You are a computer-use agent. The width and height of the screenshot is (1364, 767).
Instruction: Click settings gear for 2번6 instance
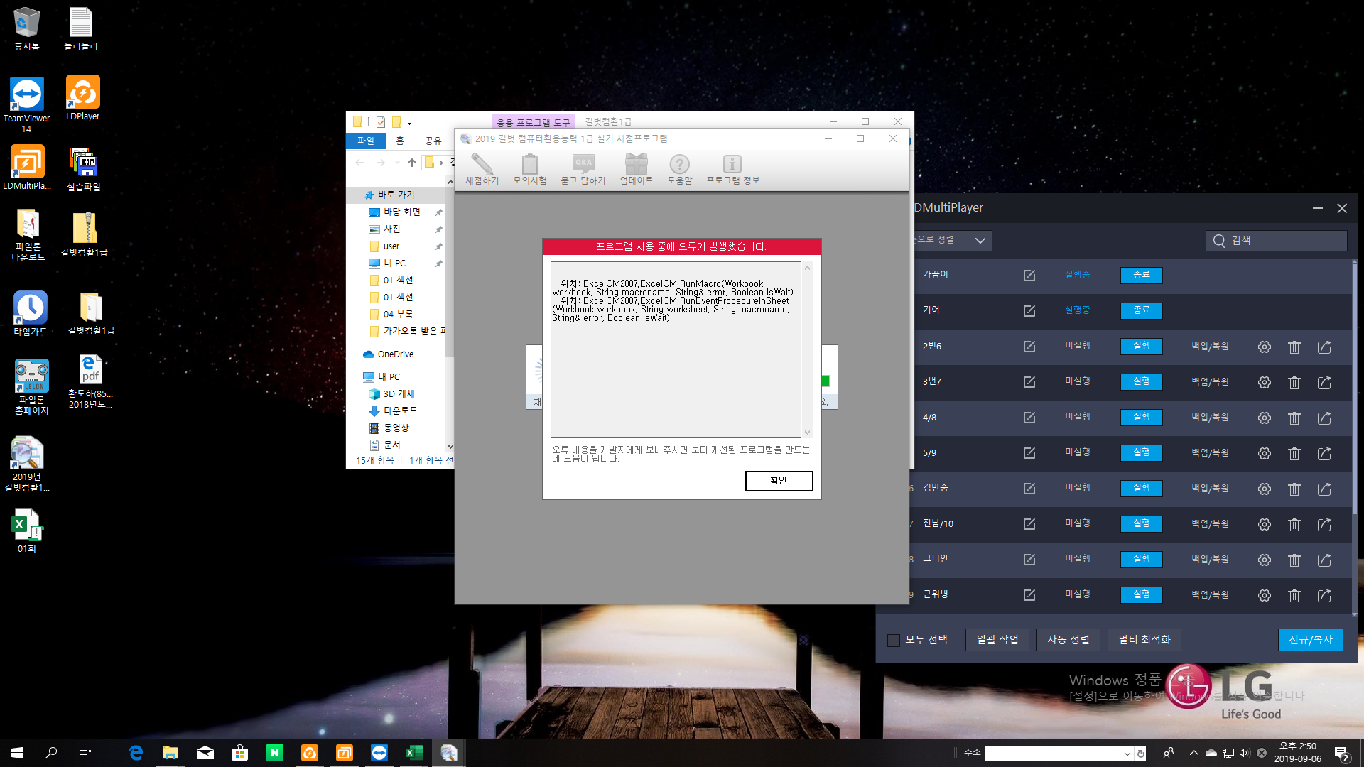coord(1264,347)
